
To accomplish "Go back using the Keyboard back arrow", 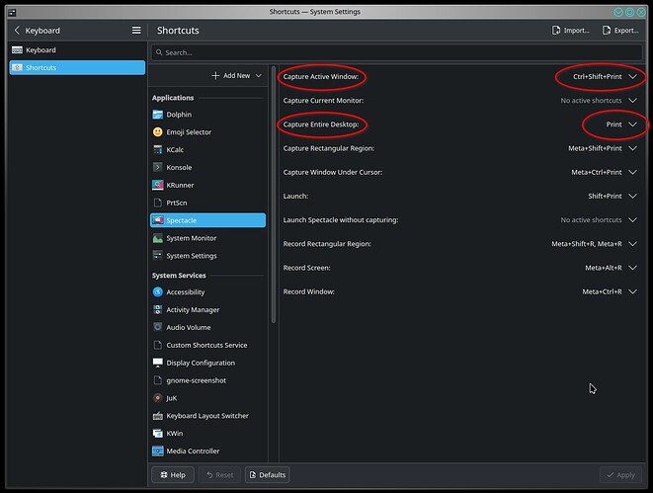I will (17, 31).
